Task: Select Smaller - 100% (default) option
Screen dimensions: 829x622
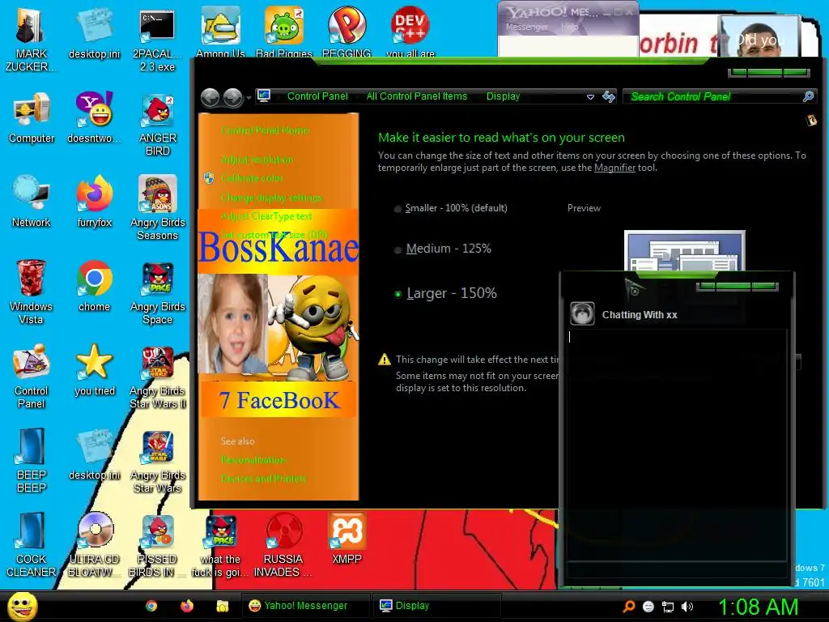Action: click(x=451, y=208)
